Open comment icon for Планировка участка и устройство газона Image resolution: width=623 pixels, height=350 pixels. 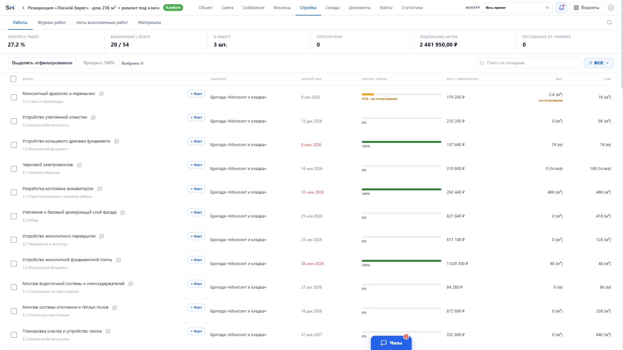(x=108, y=332)
